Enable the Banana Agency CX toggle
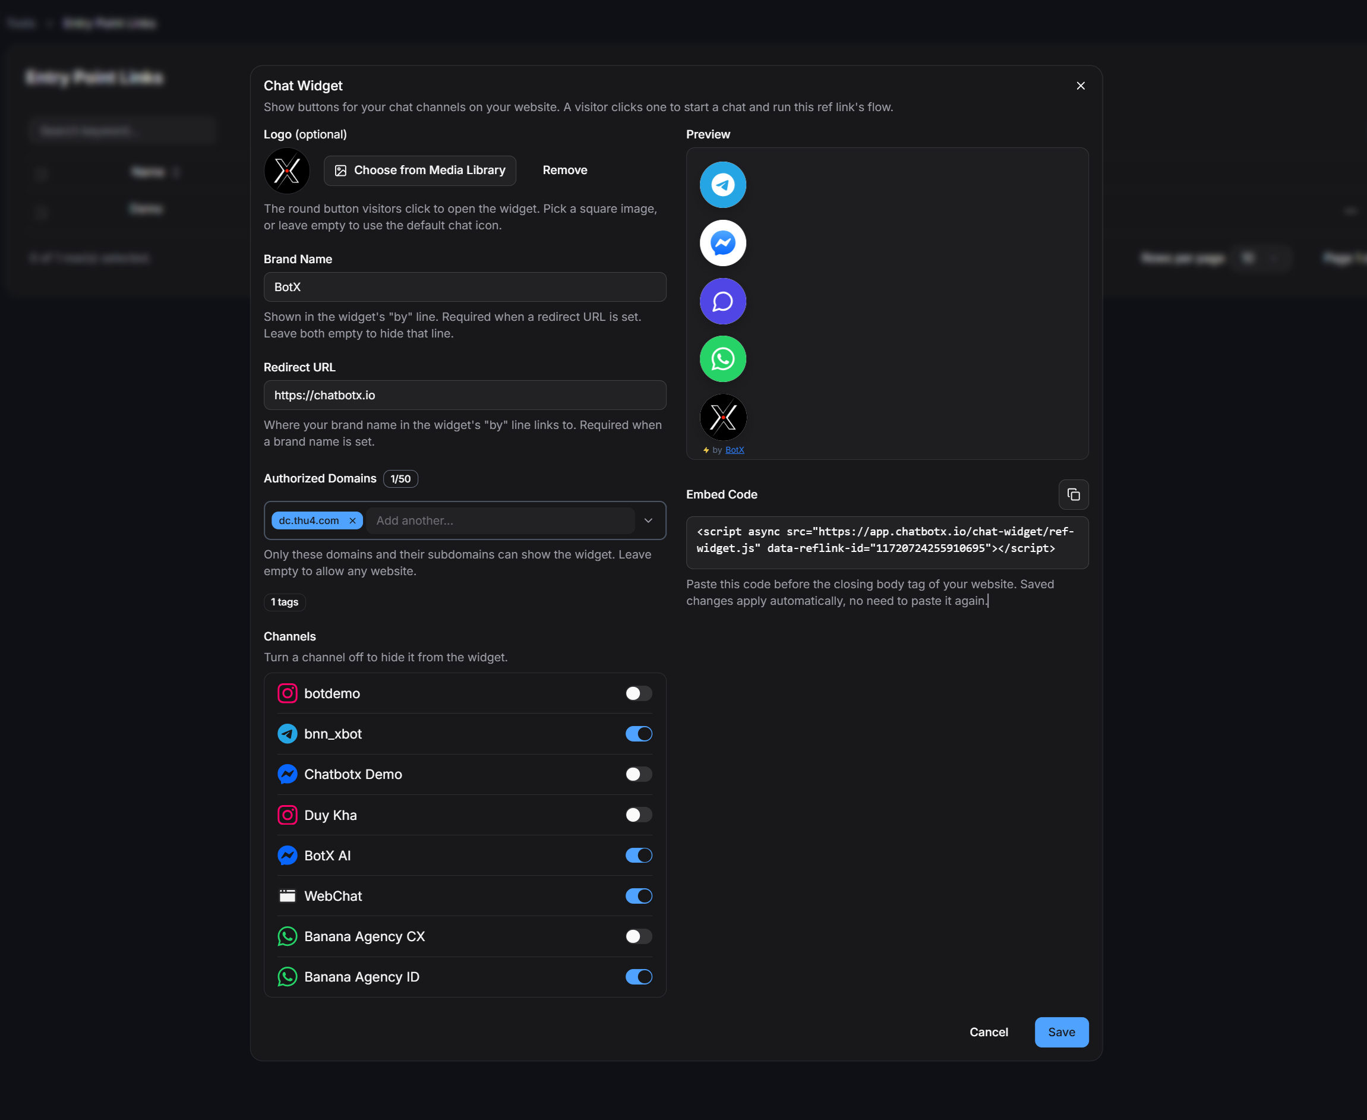 tap(639, 936)
